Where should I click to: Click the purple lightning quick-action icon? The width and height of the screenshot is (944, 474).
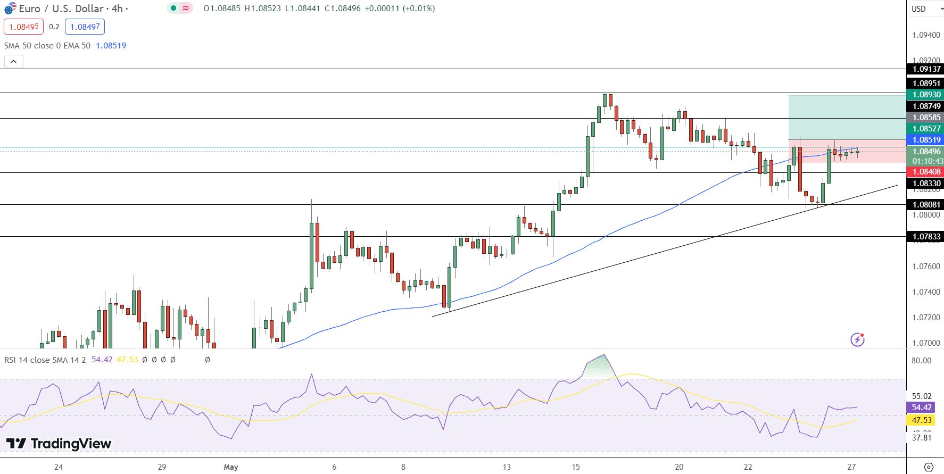pyautogui.click(x=857, y=339)
